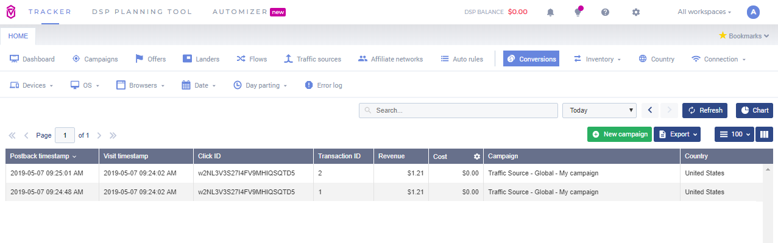Screen dimensions: 778x243
Task: Switch to the Automizer tab
Action: click(249, 12)
